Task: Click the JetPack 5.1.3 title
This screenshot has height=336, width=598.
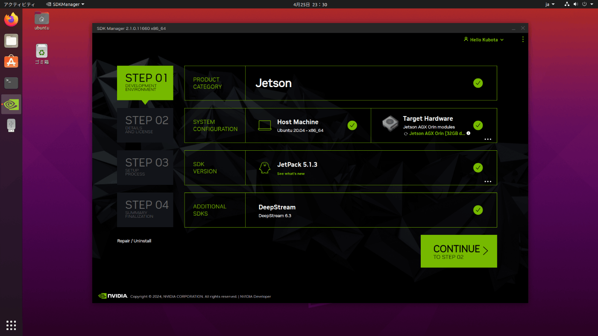Action: pos(297,164)
